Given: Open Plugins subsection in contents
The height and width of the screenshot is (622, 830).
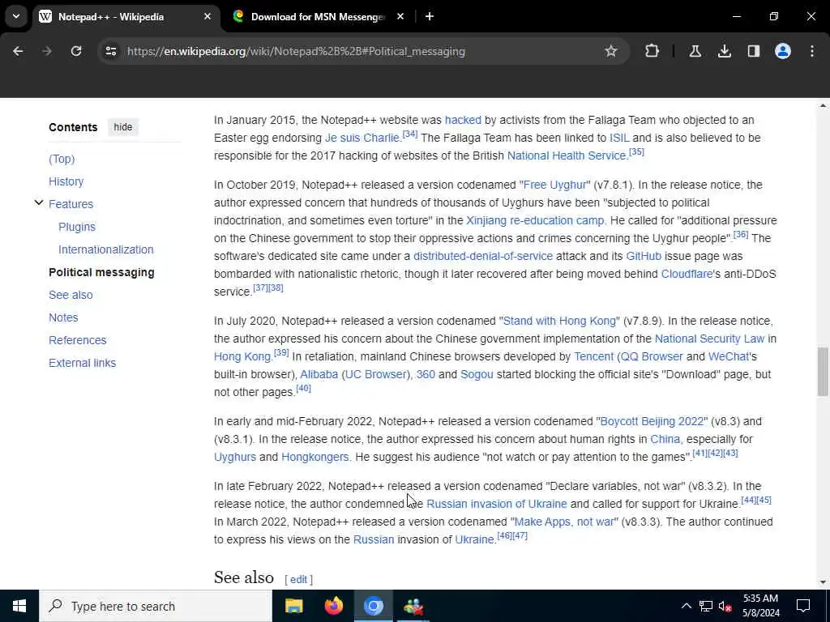Looking at the screenshot, I should 77,227.
